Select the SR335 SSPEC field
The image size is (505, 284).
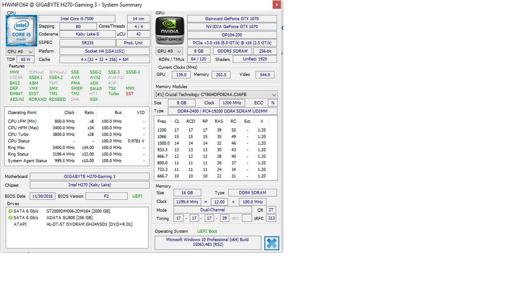tap(87, 43)
